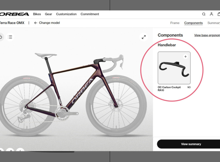Select the Components step tab
The width and height of the screenshot is (220, 162).
[193, 23]
